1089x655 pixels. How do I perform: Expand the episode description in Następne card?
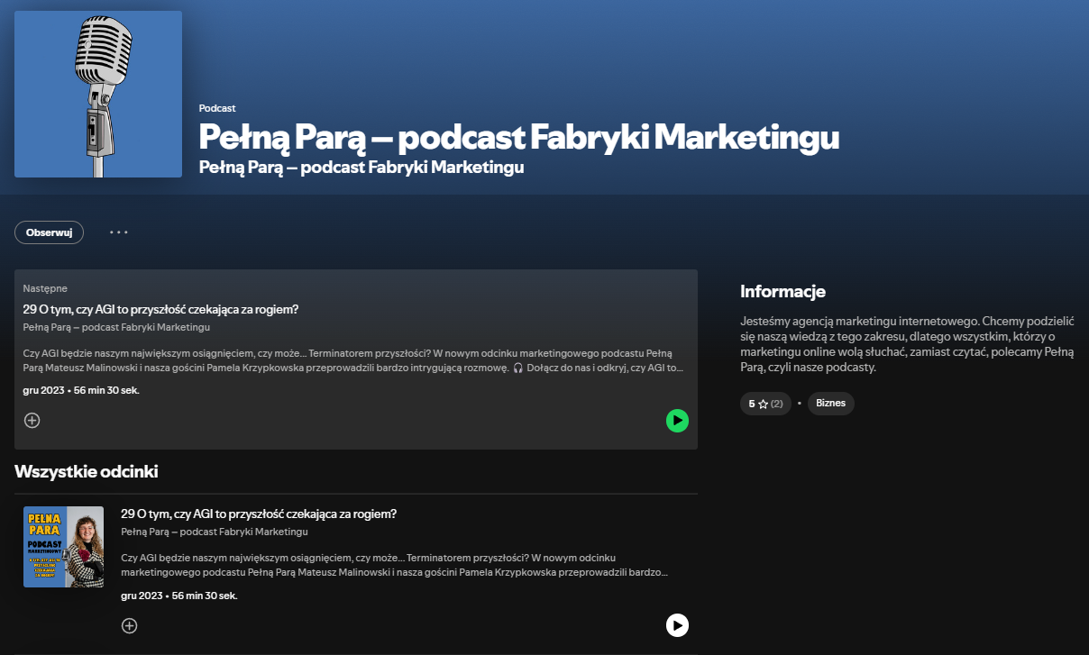click(352, 360)
